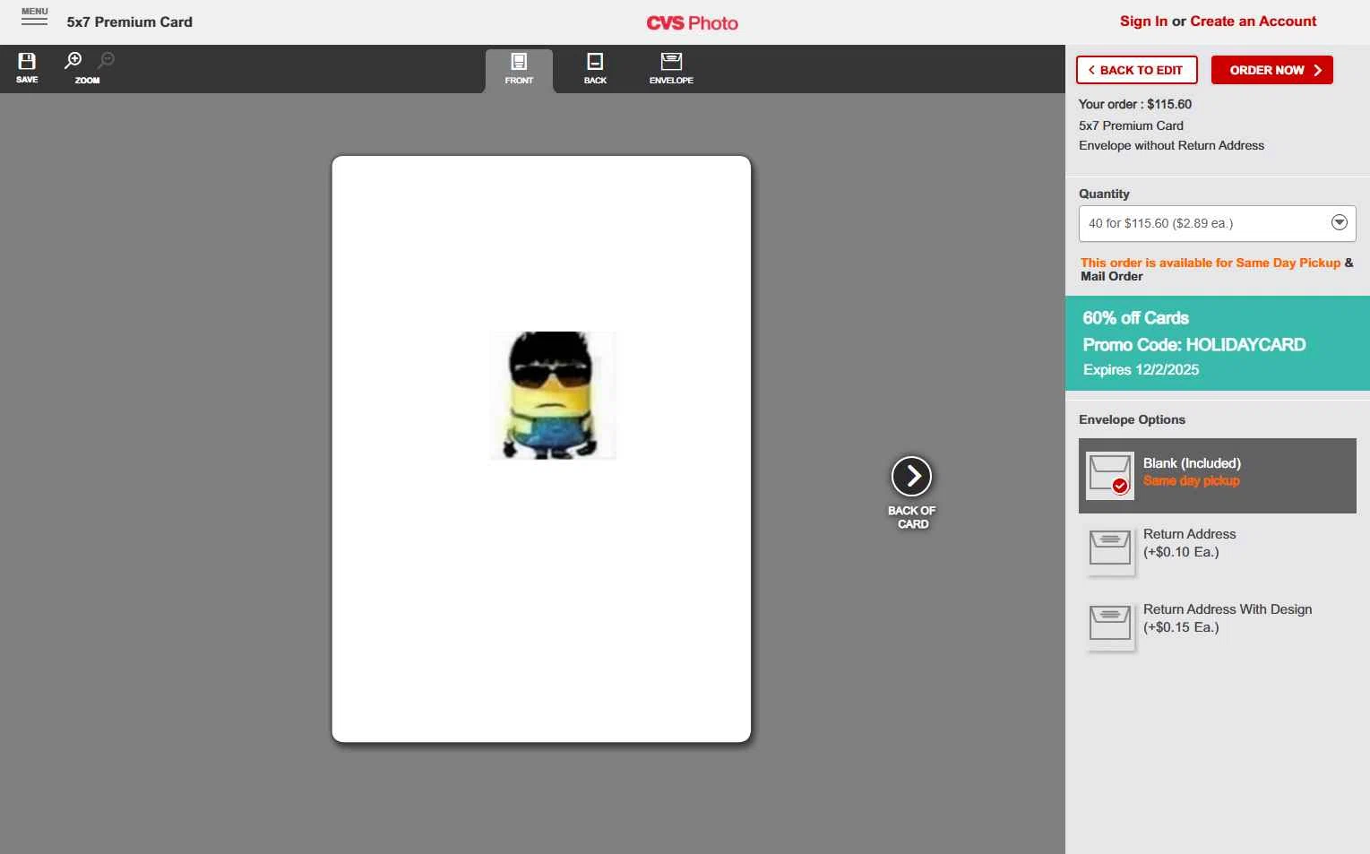Select the Blank (Included) envelope option
1370x854 pixels.
[x=1217, y=476]
